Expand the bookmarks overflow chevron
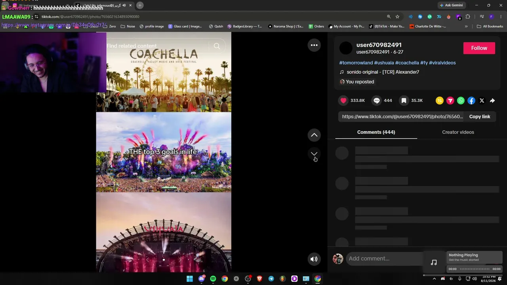 pyautogui.click(x=466, y=27)
